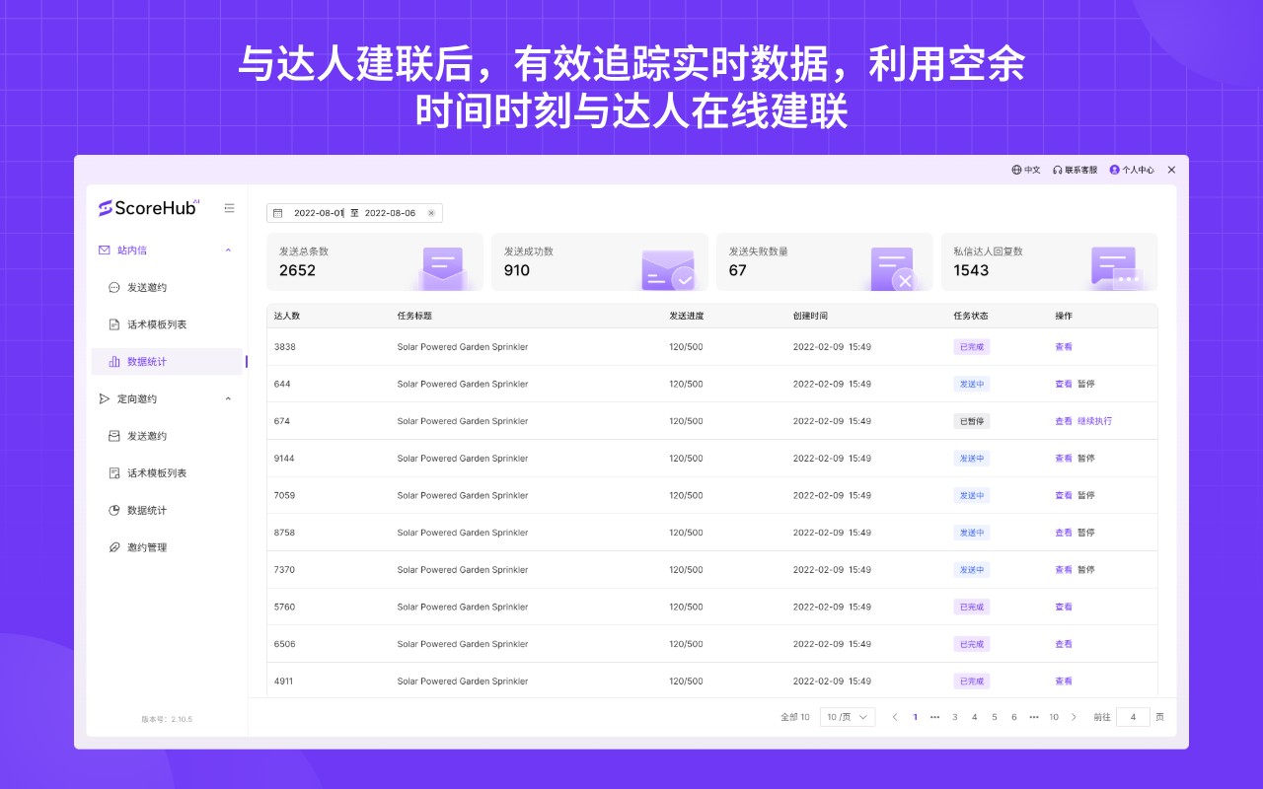Go to page 1

click(x=915, y=717)
